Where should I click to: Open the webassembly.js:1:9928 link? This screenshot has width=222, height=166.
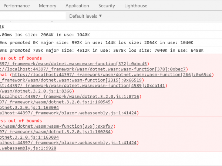[28, 148]
